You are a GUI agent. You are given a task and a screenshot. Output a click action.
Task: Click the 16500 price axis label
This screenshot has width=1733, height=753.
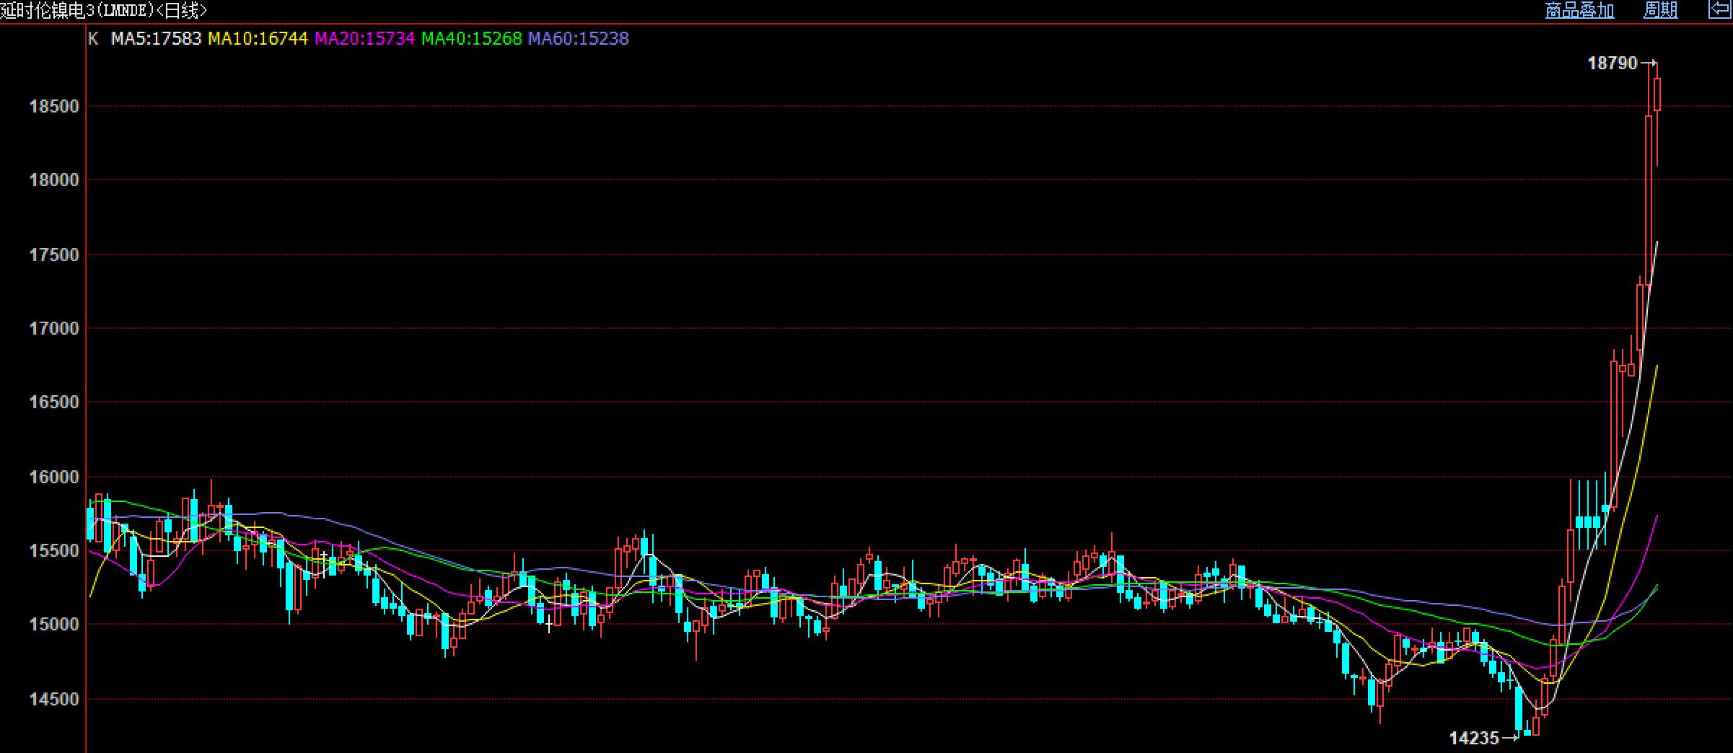(x=53, y=402)
